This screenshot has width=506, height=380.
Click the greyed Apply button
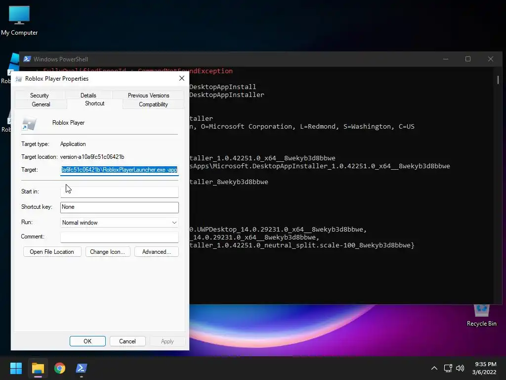pyautogui.click(x=167, y=341)
